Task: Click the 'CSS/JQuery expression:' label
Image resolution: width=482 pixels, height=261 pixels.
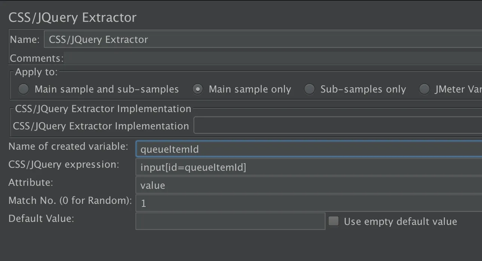Action: (x=64, y=164)
